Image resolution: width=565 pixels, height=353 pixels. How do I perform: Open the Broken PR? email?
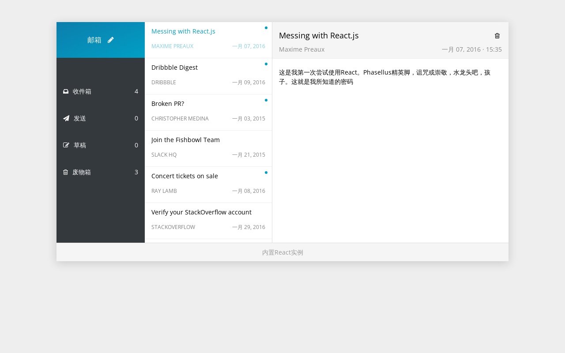pyautogui.click(x=208, y=113)
